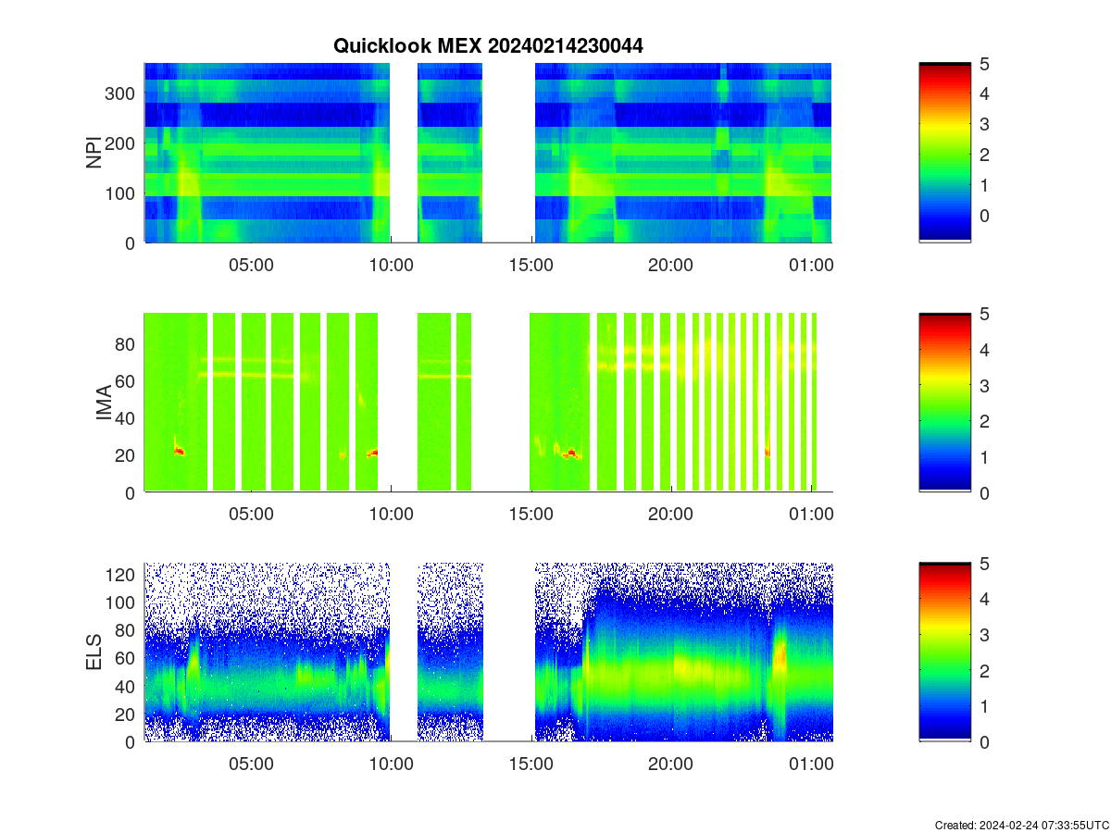1111x833 pixels.
Task: Click the "Created: 2024-02-24 07:33:55UTC" timestamp
Action: (1021, 825)
